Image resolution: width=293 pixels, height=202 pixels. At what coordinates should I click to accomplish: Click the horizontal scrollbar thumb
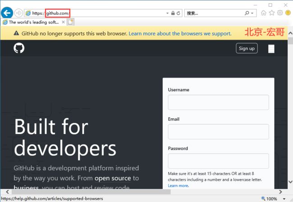(x=91, y=192)
